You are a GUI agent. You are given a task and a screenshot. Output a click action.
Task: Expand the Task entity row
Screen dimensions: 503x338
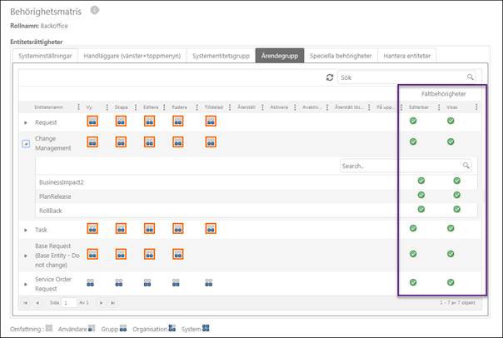[25, 229]
